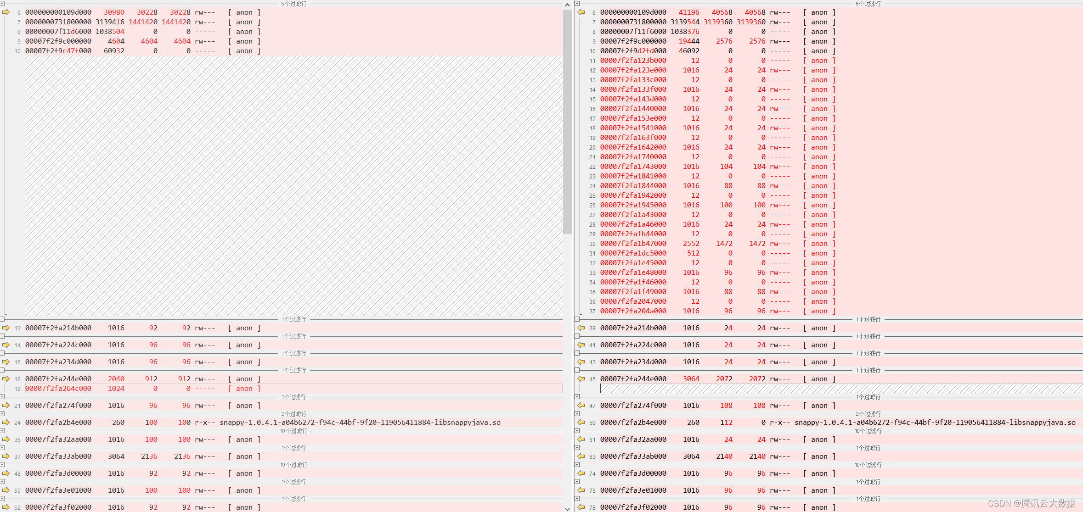
Task: Click the left pane vertical scrollbar thumb
Action: pos(567,122)
